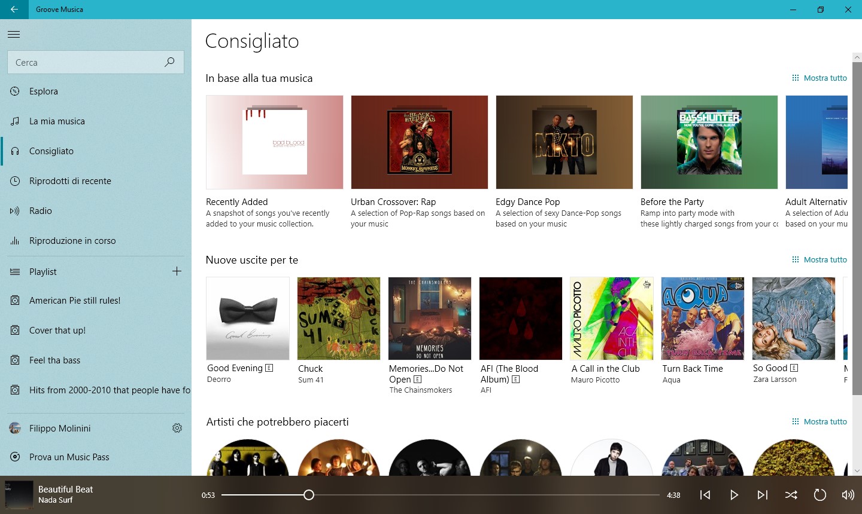Open the volume control

click(x=848, y=495)
